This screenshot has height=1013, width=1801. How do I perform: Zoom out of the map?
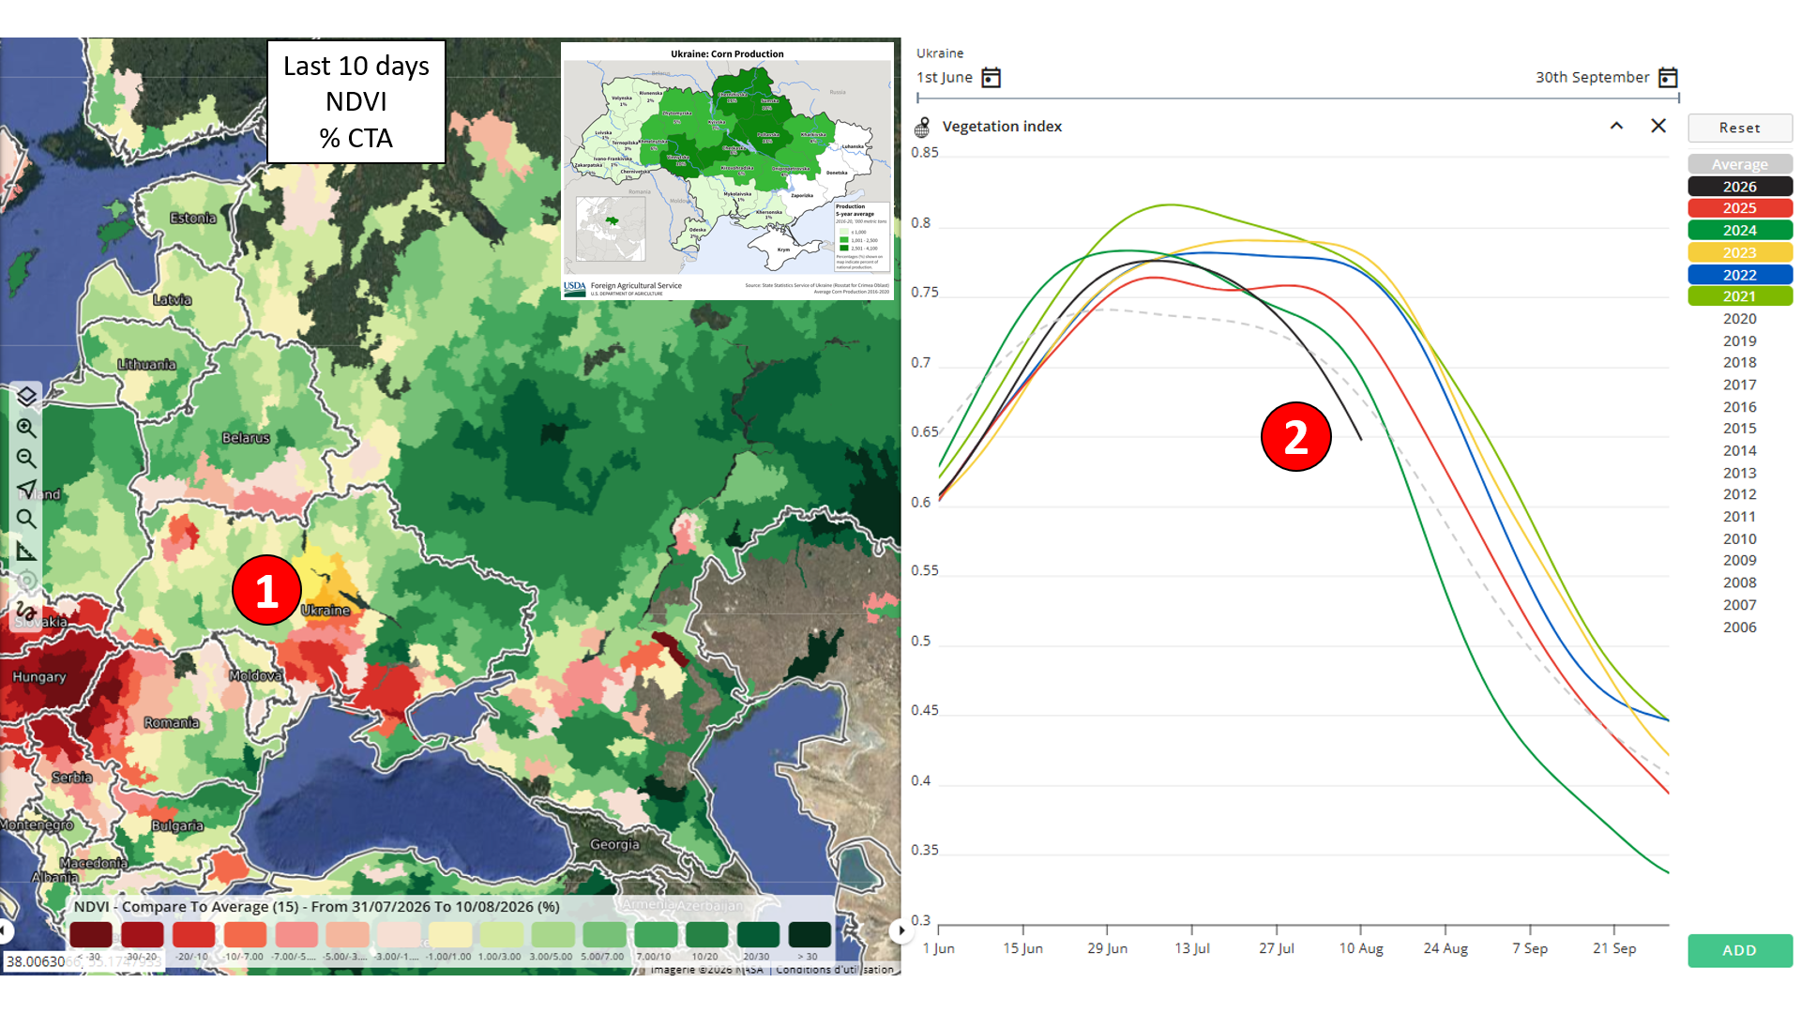26,459
